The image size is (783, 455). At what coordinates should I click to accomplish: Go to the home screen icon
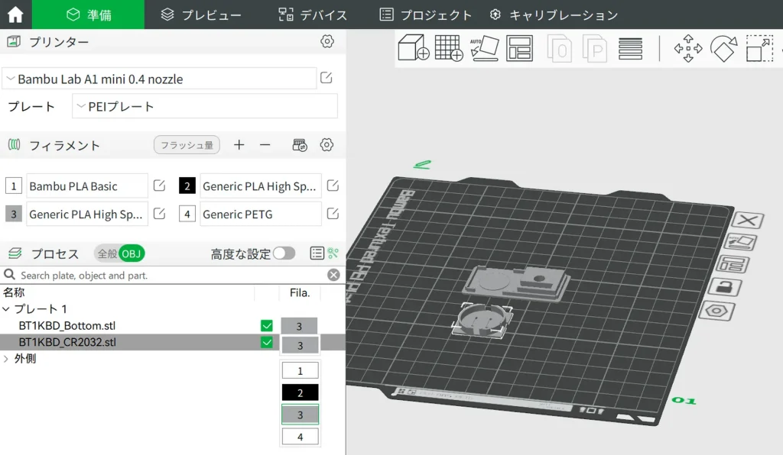pos(15,15)
